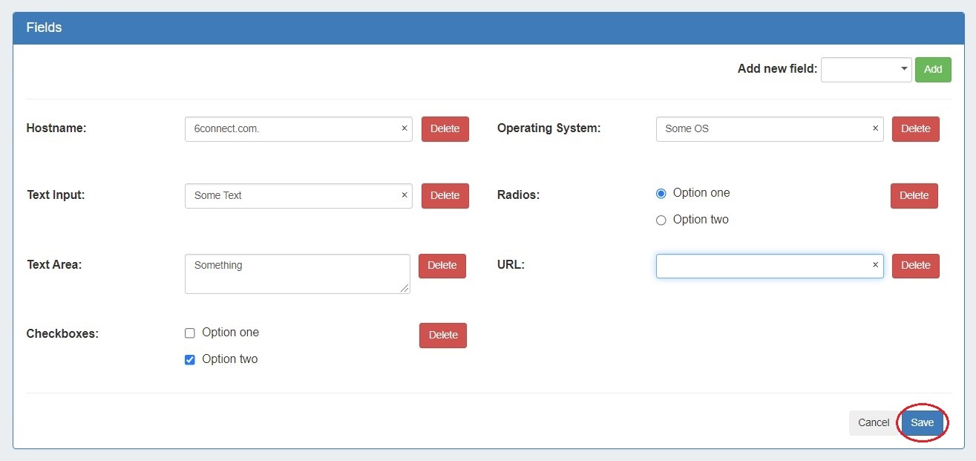
Task: Click into the Hostname input box
Action: 289,128
